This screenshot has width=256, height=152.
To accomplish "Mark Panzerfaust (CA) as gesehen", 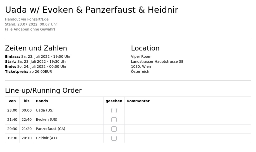I will (x=114, y=129).
